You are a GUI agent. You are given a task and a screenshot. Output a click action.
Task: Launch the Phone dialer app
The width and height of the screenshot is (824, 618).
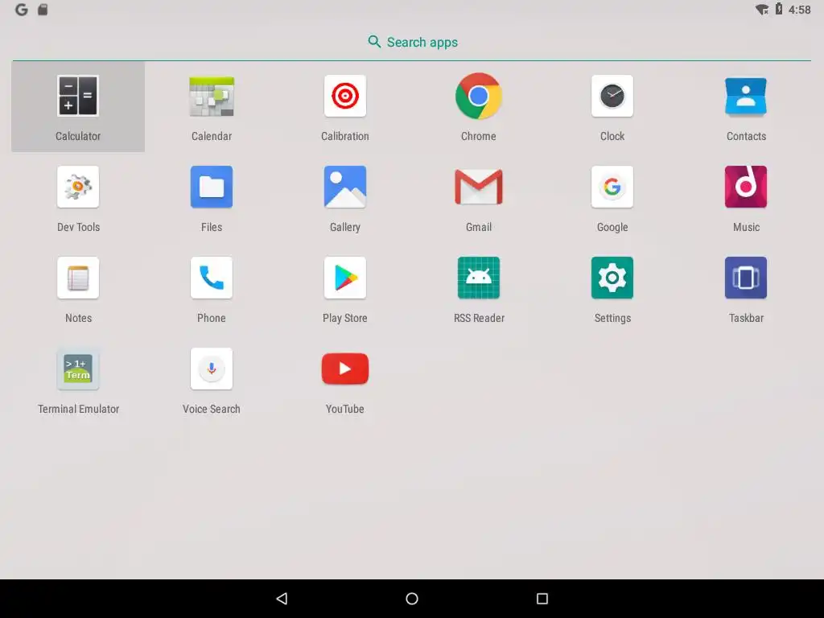pyautogui.click(x=212, y=278)
